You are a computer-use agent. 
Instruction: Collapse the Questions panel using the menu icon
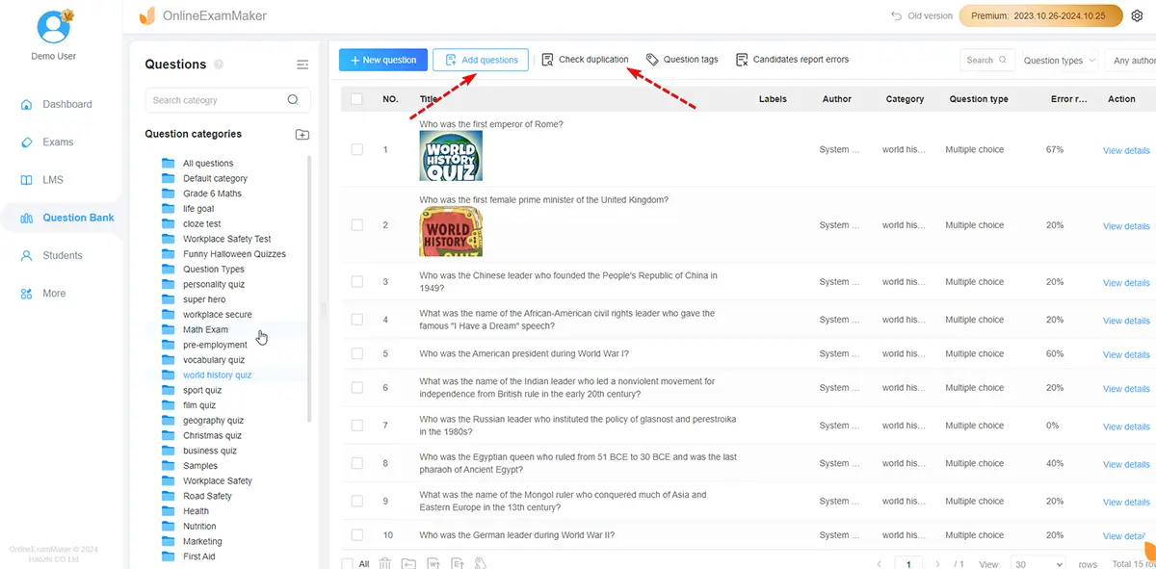pyautogui.click(x=302, y=65)
